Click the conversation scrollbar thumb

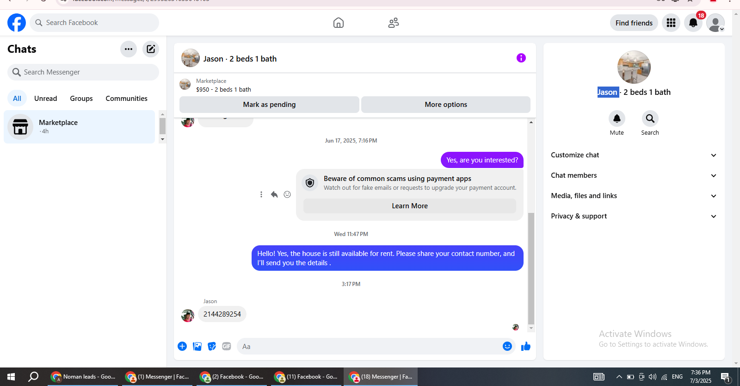(x=531, y=268)
